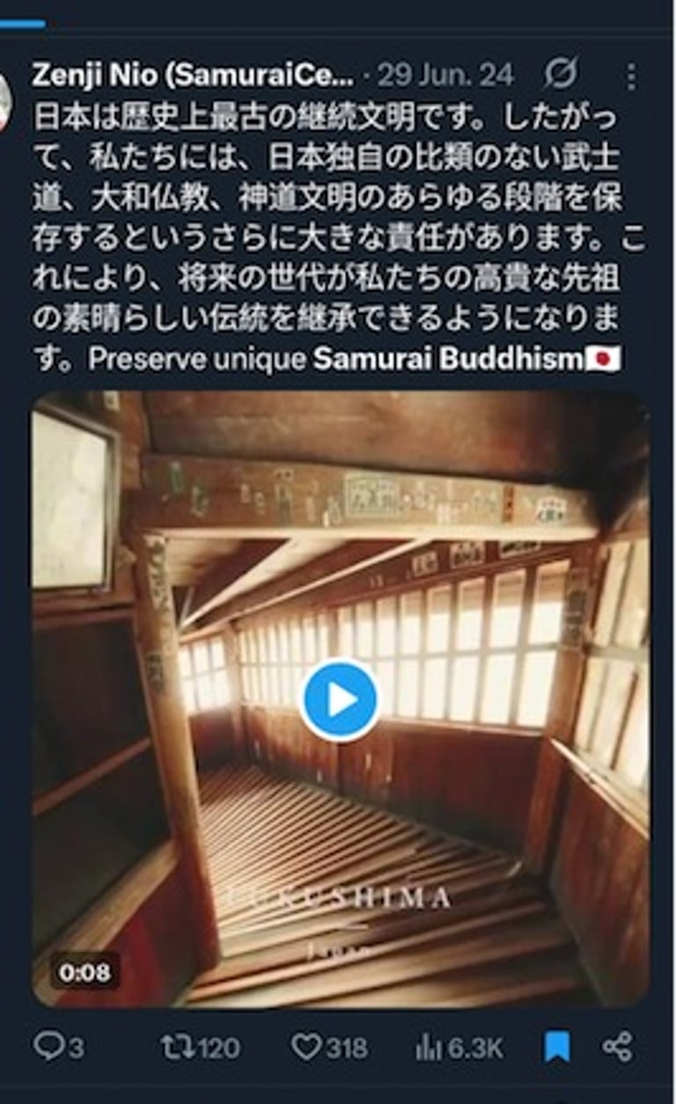
Task: Click the user avatar at left edge
Action: tap(6, 101)
